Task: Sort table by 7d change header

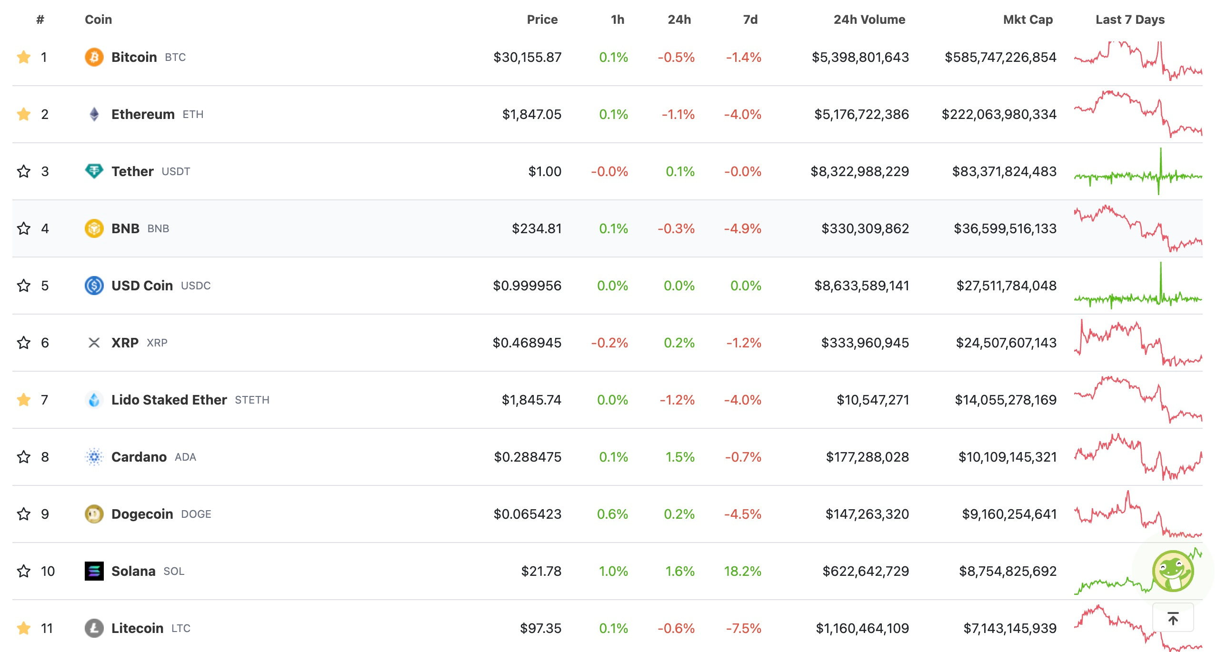Action: pos(750,20)
